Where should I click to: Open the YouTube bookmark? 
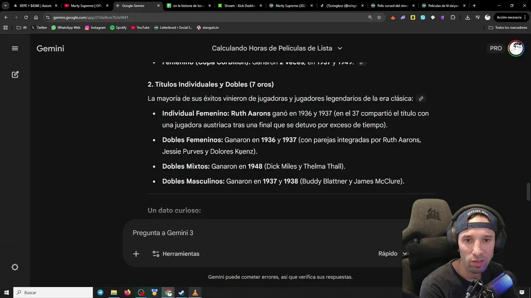[140, 27]
